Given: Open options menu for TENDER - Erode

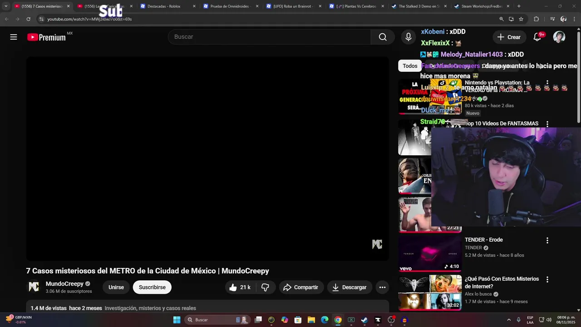Looking at the screenshot, I should pos(547,240).
